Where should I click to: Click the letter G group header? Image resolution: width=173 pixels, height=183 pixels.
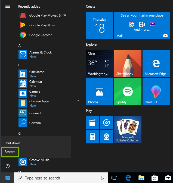pyautogui.click(x=20, y=133)
